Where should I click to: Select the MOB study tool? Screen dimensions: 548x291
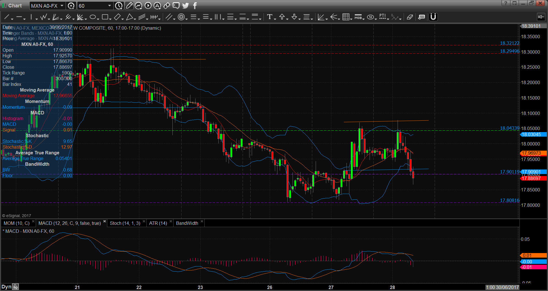[x=358, y=17]
